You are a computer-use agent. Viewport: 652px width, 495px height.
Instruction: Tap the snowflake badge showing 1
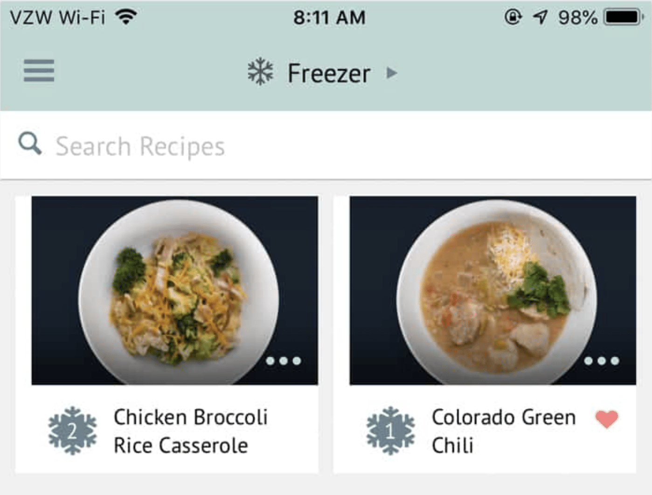pos(390,431)
